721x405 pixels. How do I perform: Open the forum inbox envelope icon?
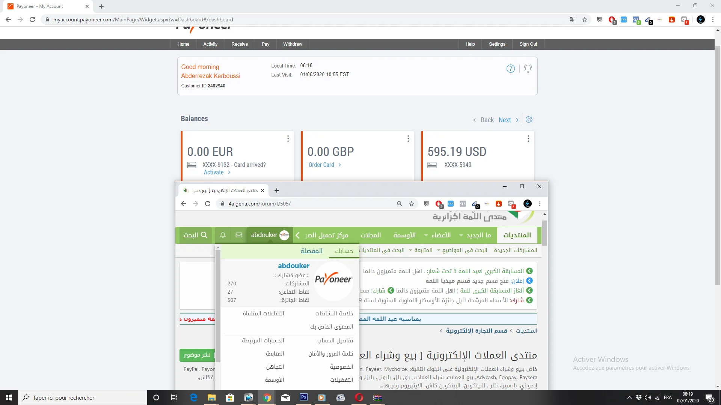point(239,235)
